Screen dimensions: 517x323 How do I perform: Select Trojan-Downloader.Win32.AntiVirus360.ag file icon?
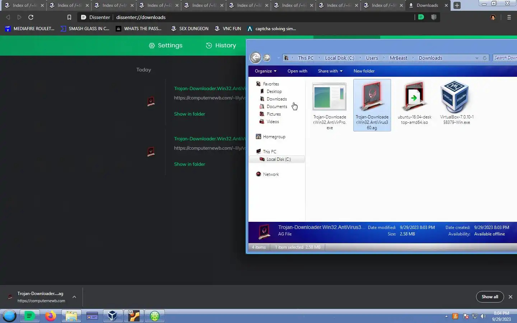click(x=372, y=97)
